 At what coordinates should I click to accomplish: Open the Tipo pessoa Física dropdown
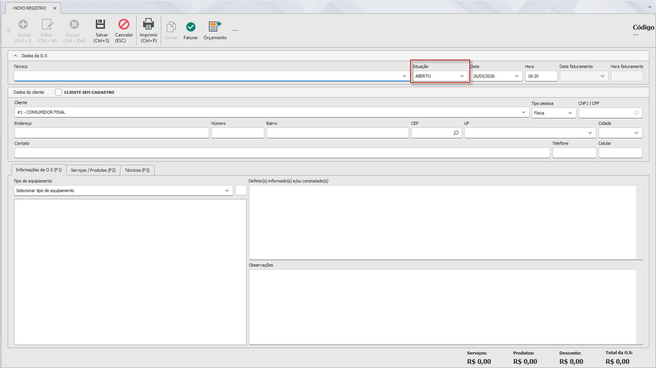[570, 113]
